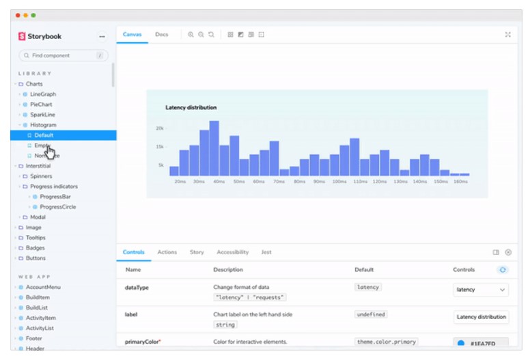Open the Story tab
528x356 pixels.
click(197, 252)
